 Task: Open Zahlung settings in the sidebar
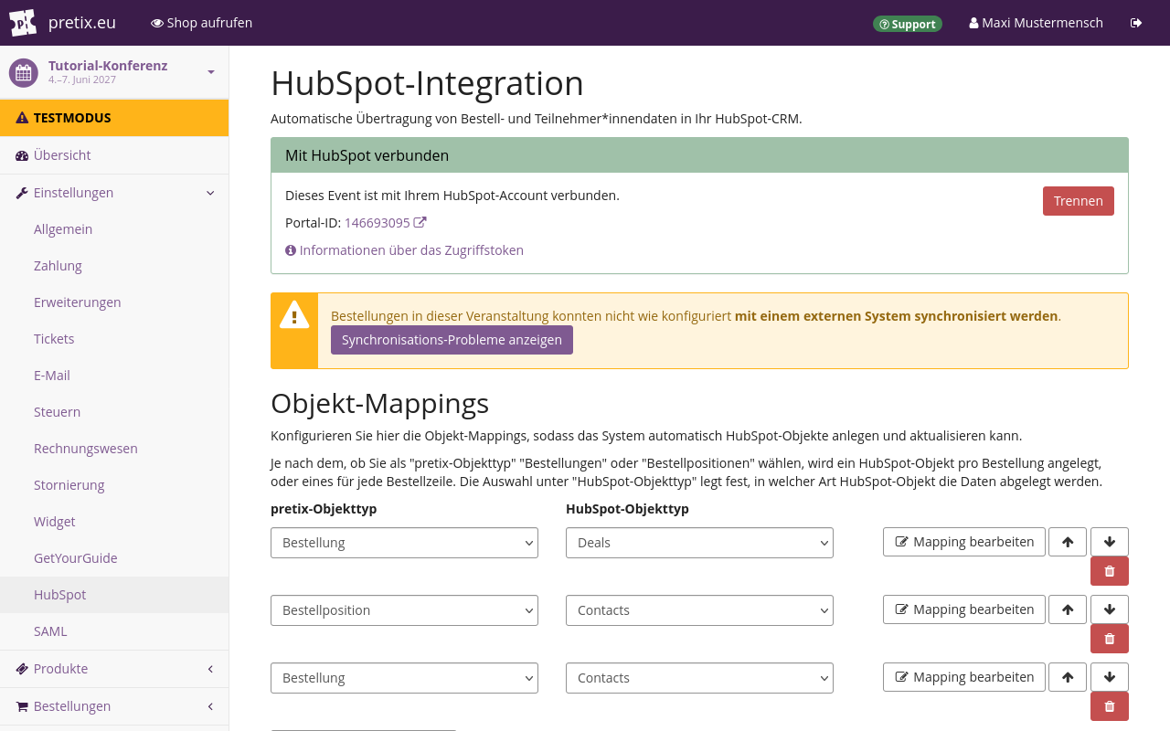[x=114, y=266]
